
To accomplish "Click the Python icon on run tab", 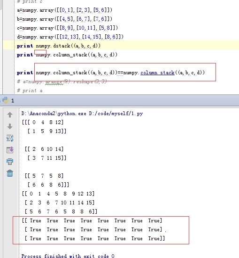I will [6, 100].
